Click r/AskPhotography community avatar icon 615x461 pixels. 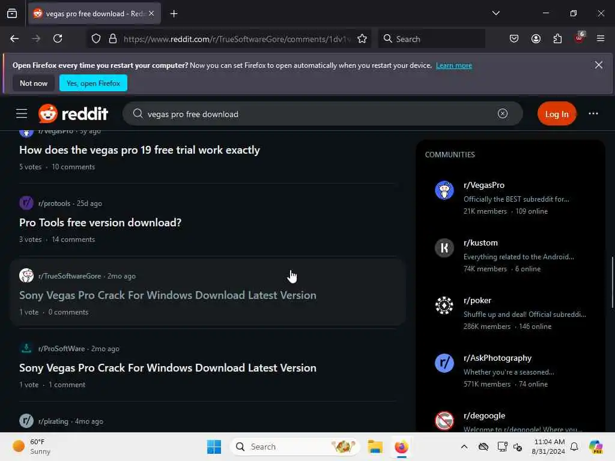click(x=444, y=363)
